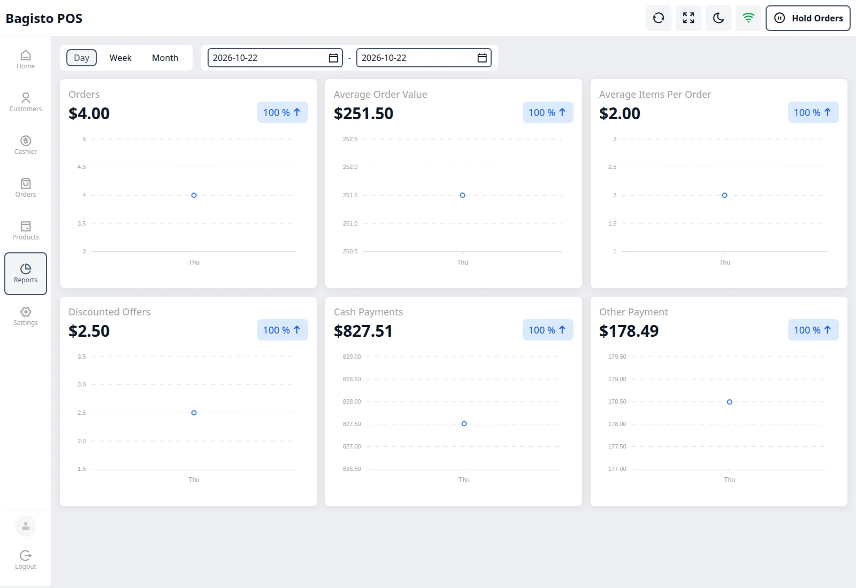Click the Bagisto POS logo title
This screenshot has width=856, height=588.
[44, 18]
